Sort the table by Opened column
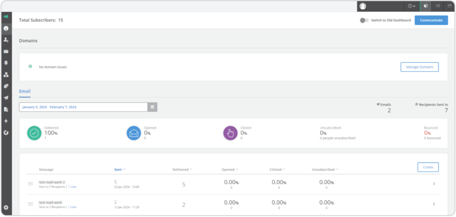456x217 pixels. click(230, 169)
